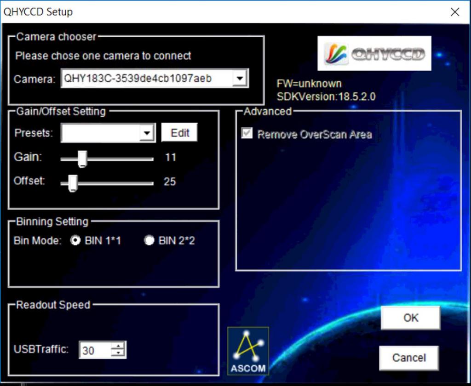Screen dimensions: 471x386
Task: Click the Gain slider handle
Action: point(82,159)
